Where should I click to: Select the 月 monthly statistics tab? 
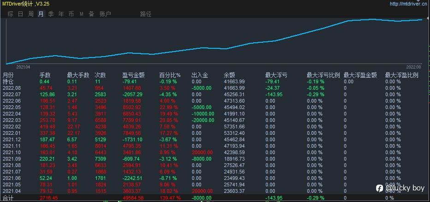click(x=41, y=14)
